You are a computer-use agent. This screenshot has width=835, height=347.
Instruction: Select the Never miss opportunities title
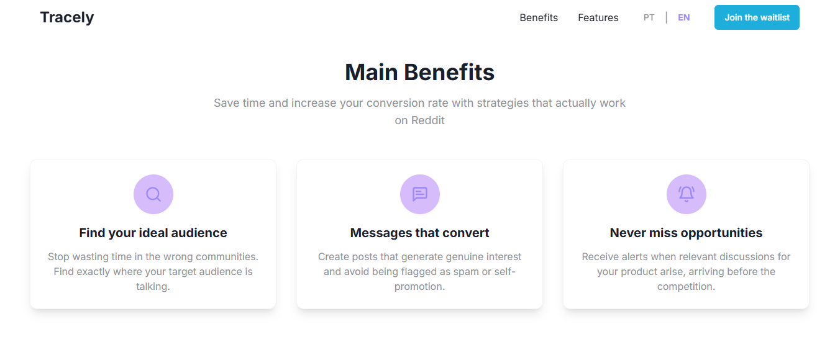coord(686,233)
